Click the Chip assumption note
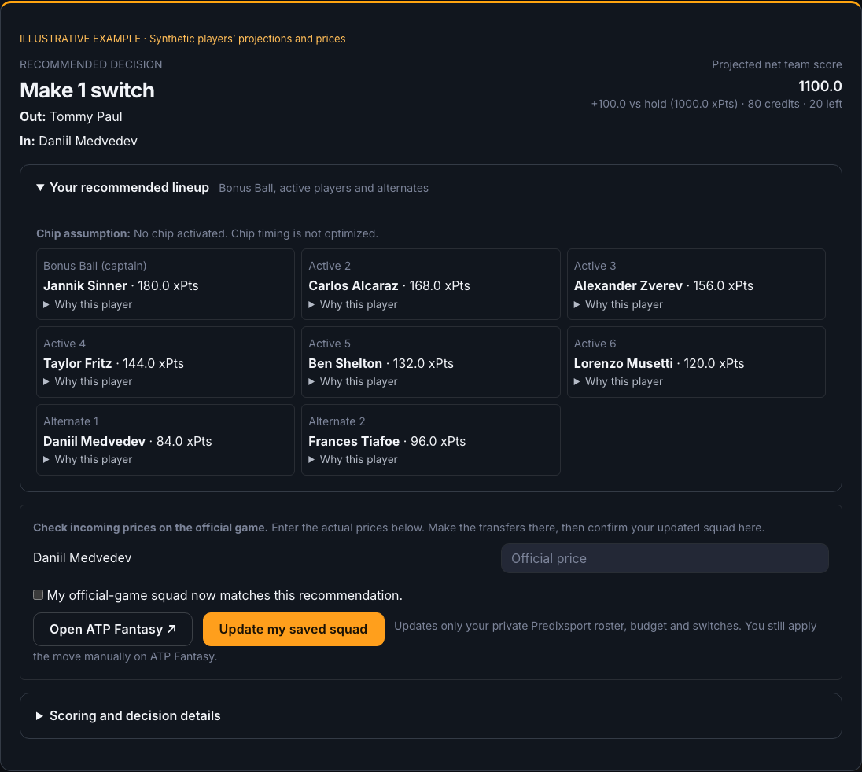Viewport: 862px width, 772px height. (x=208, y=233)
